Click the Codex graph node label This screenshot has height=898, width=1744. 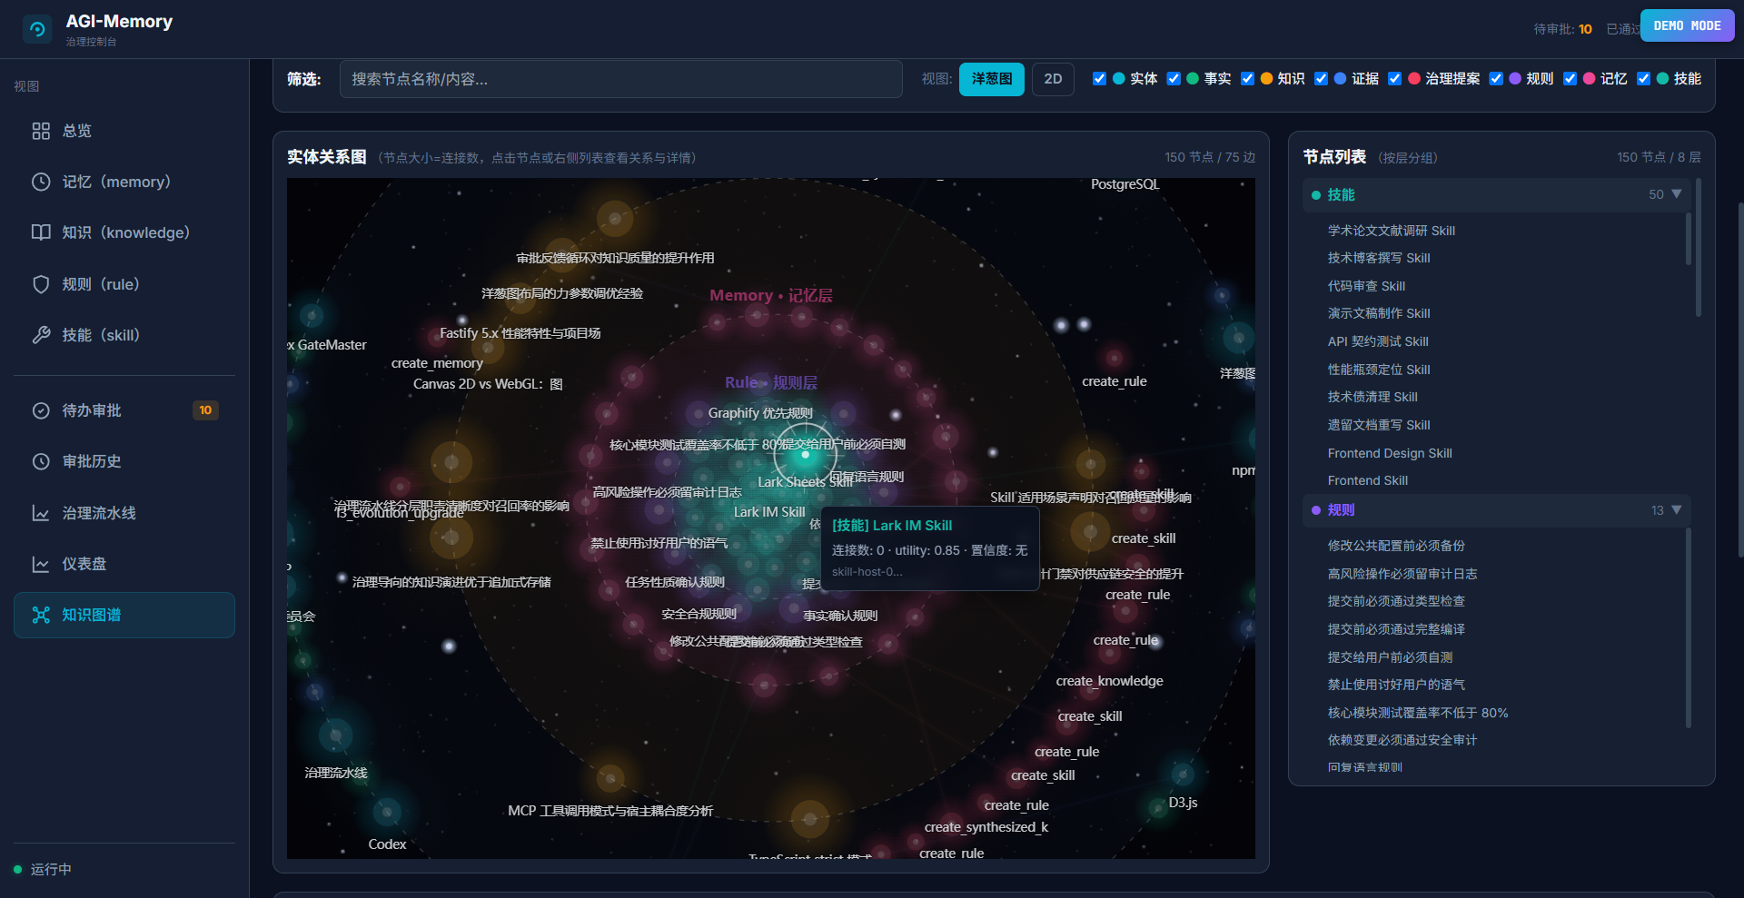387,844
